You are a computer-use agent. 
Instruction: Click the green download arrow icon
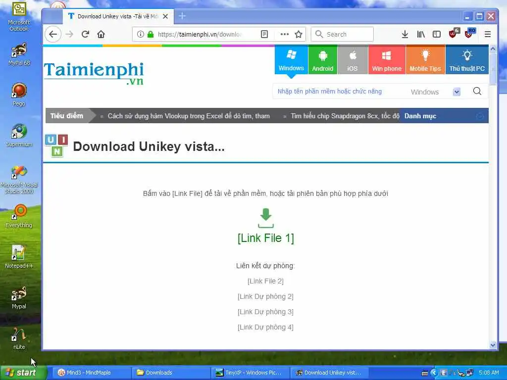click(x=266, y=218)
